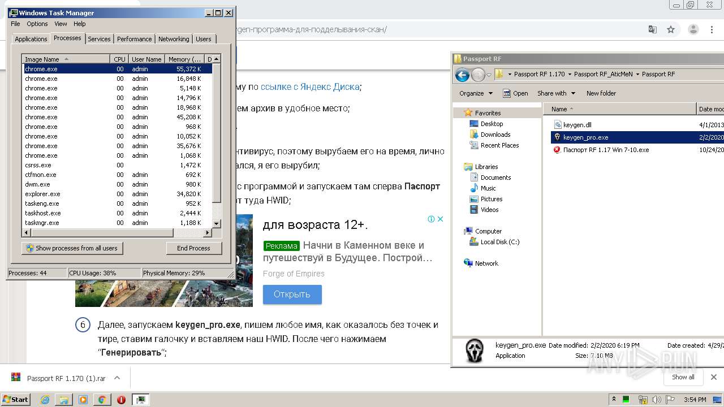724x407 pixels.
Task: Open Task Manager View menu
Action: coord(61,24)
